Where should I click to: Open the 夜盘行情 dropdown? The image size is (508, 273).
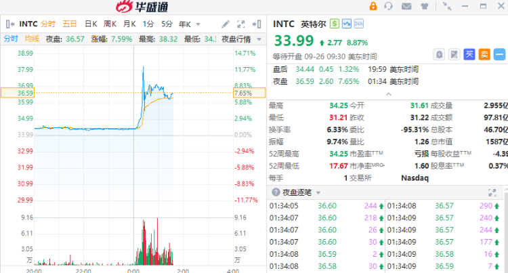point(241,39)
